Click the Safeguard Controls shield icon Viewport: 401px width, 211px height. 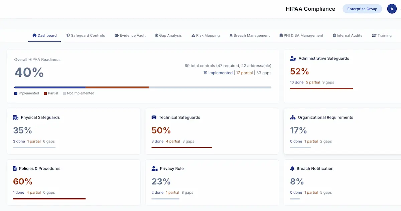click(x=68, y=35)
